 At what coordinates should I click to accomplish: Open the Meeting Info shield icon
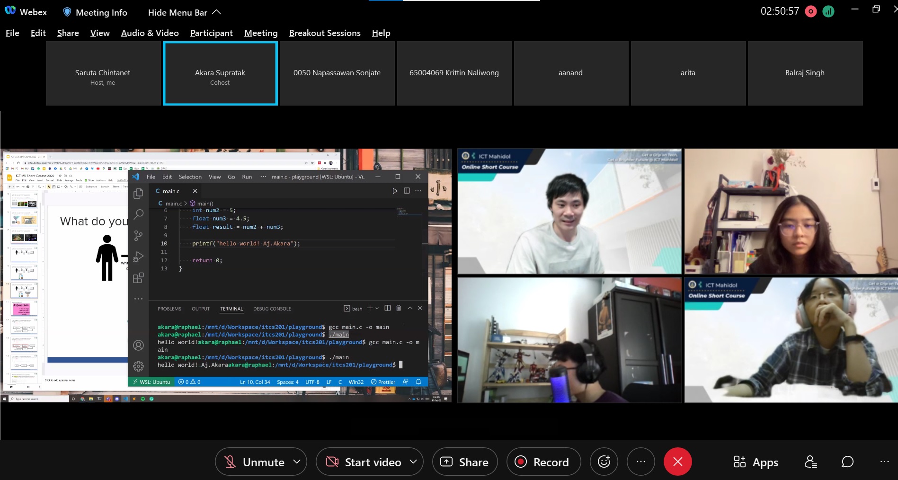tap(67, 12)
